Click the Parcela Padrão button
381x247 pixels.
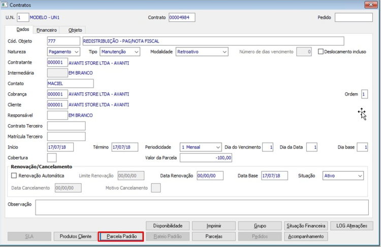[121, 236]
